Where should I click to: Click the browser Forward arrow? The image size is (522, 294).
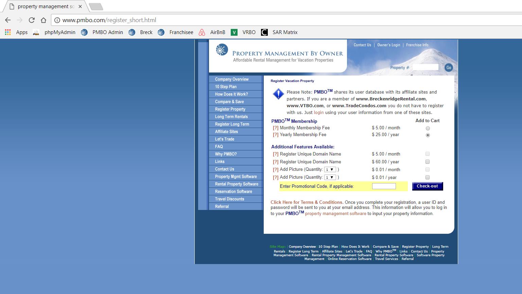click(x=20, y=20)
